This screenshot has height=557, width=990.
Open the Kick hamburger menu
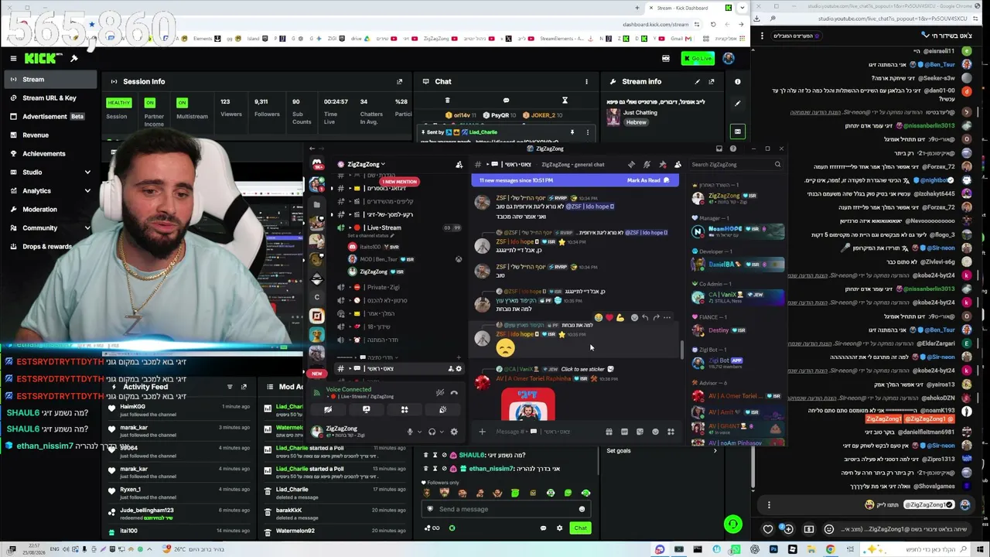[x=13, y=58]
